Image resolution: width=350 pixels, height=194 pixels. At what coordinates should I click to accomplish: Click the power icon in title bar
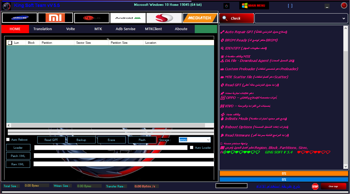tap(227, 6)
